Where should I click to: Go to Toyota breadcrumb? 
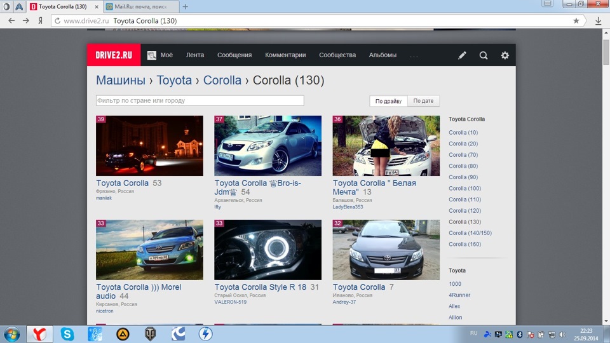[x=174, y=80]
